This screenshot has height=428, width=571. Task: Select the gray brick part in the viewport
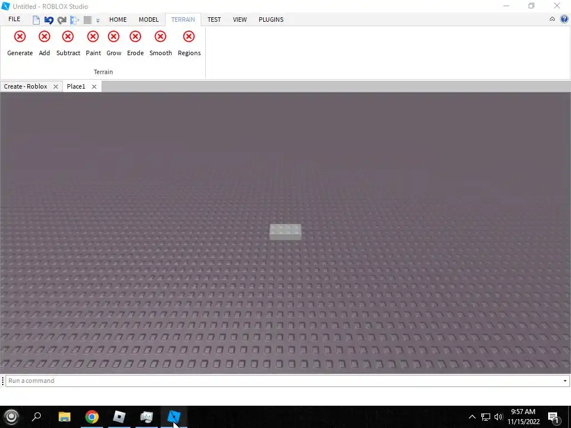(285, 232)
